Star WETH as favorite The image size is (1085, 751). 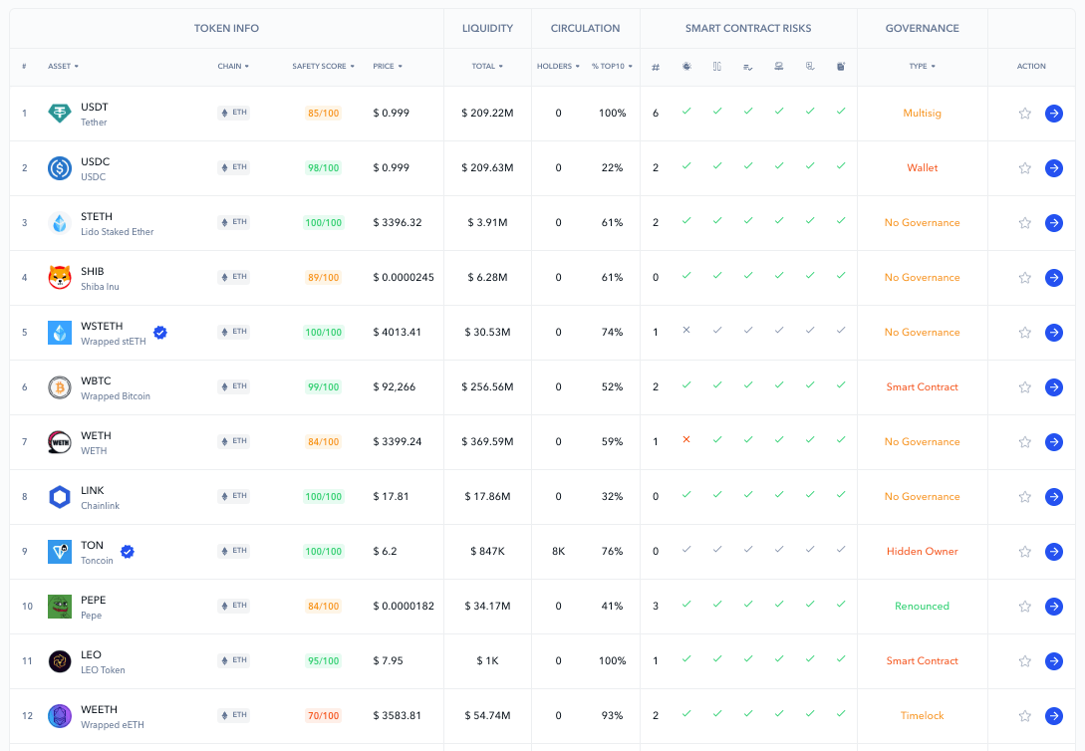click(1025, 442)
